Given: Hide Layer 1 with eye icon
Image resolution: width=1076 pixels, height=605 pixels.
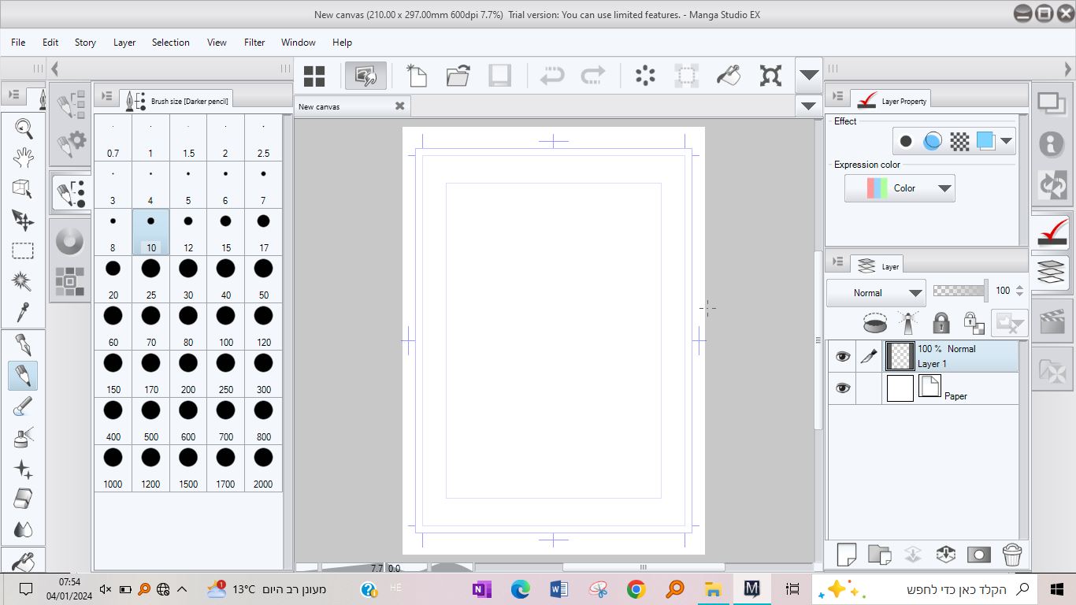Looking at the screenshot, I should 843,356.
